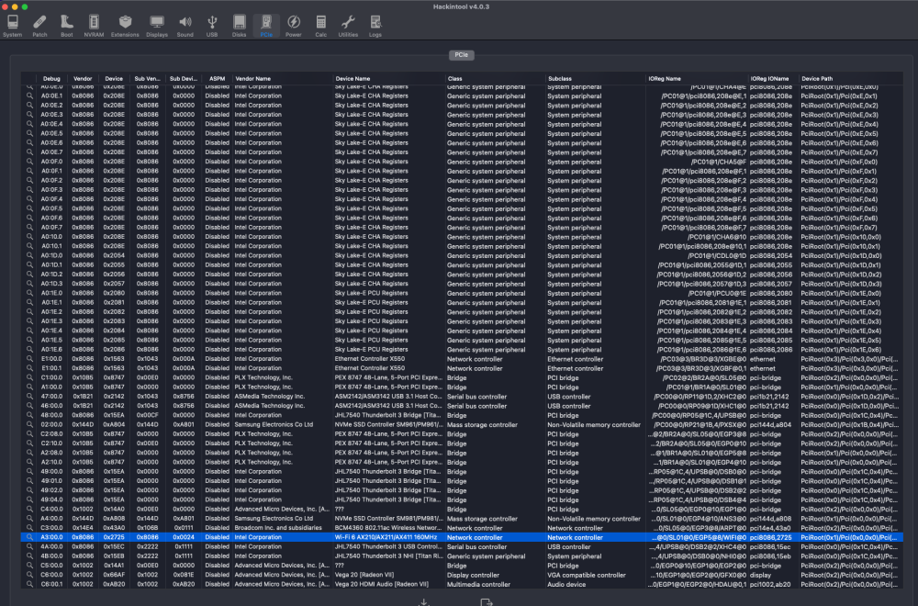Click the magnifier icon for row C3:00.0
The width and height of the screenshot is (918, 606).
29,528
